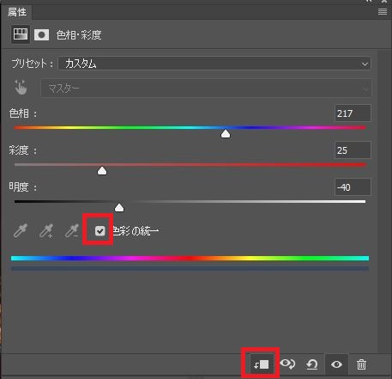Toggle adjustment layer visibility eye
This screenshot has height=379, width=392.
click(x=336, y=364)
